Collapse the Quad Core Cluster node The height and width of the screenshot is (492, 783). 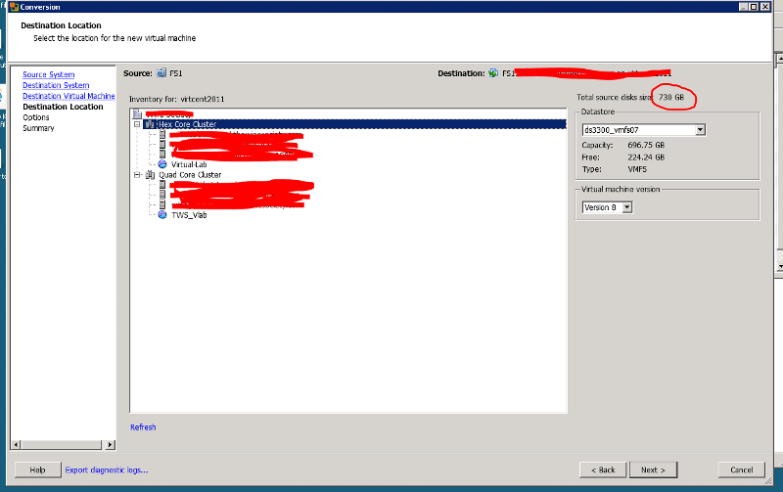[x=137, y=175]
